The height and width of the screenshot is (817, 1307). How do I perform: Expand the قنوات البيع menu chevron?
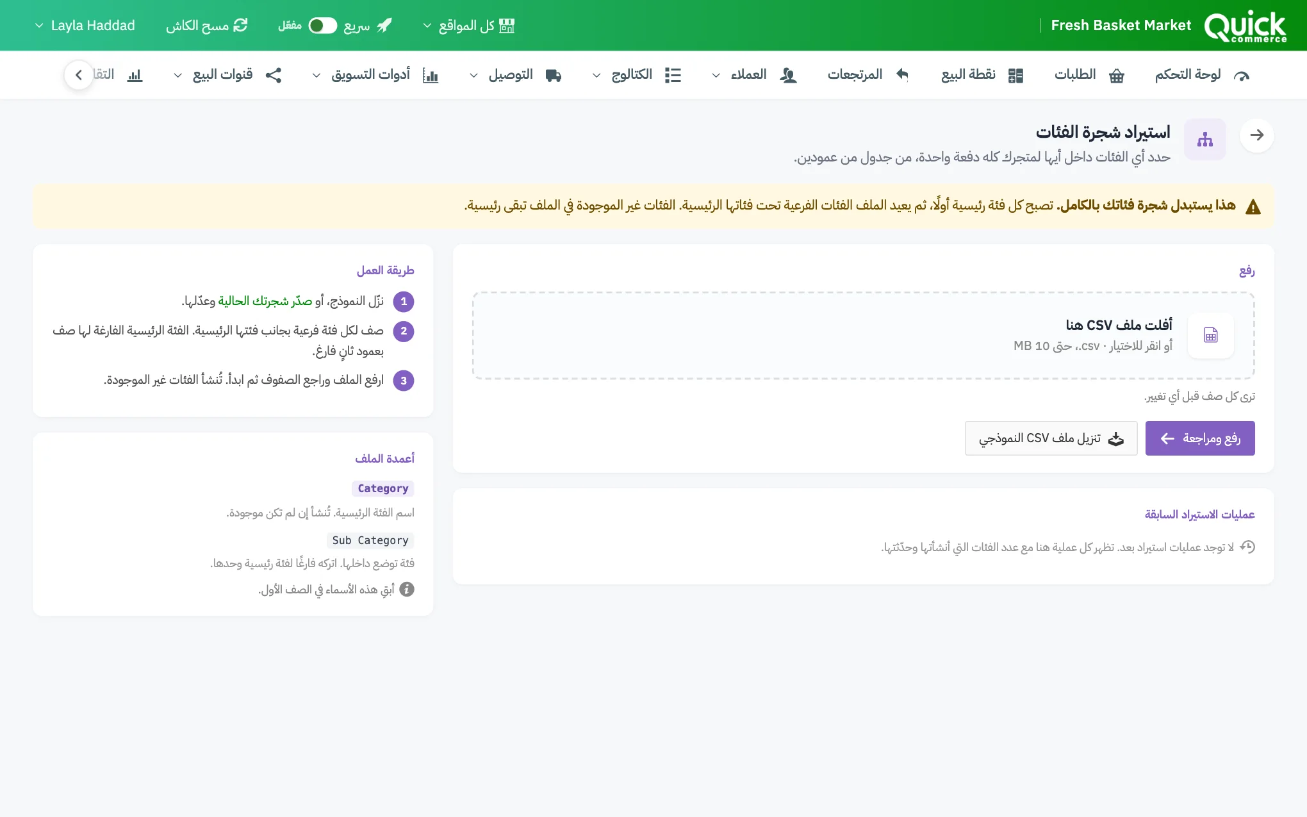[x=178, y=76]
